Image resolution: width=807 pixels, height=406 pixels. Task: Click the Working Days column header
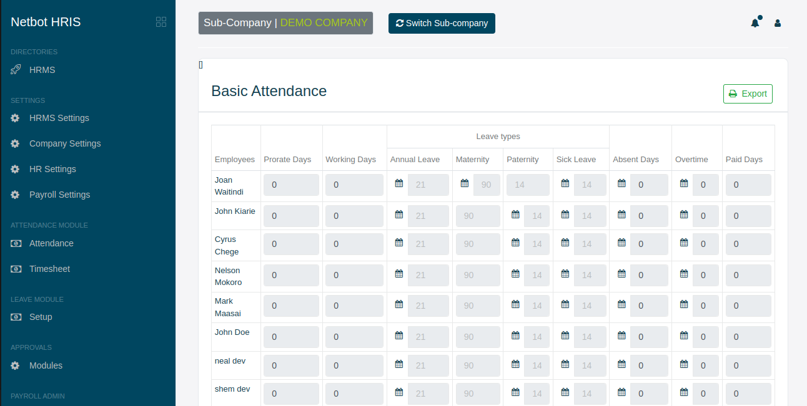coord(350,160)
